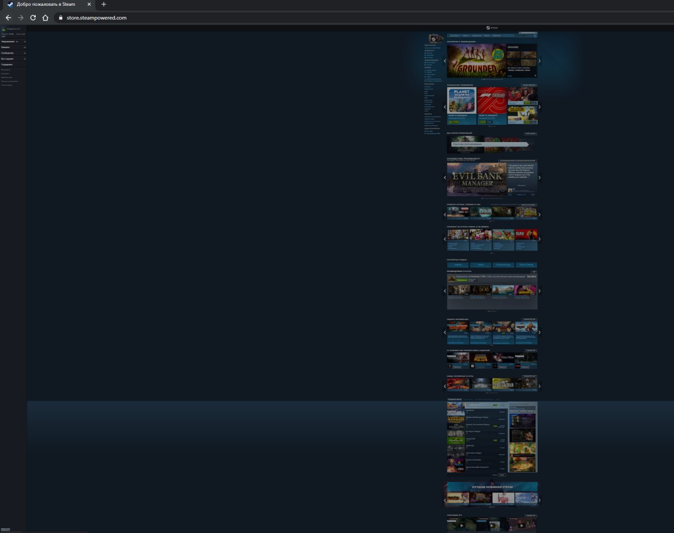Close the 'Добро пожаловать в Steam' tab

point(89,4)
